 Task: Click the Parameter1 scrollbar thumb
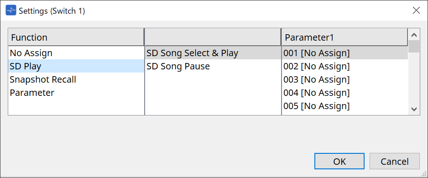(x=414, y=46)
